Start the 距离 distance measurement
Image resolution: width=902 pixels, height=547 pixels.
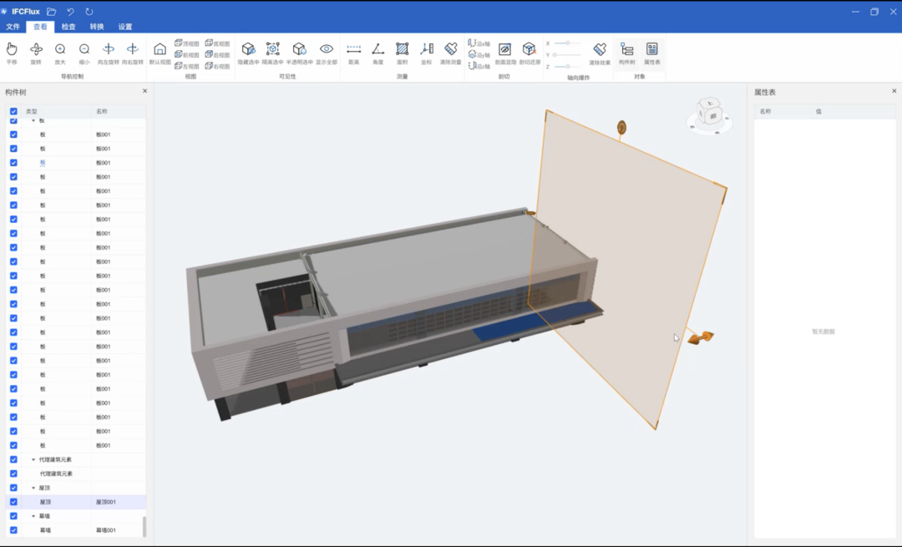[354, 53]
